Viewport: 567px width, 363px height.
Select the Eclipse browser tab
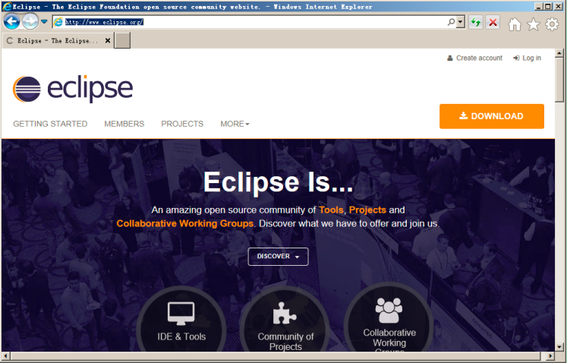[58, 40]
